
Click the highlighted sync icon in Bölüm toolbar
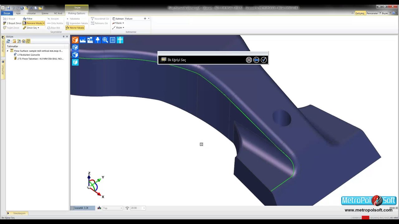[x=28, y=41]
